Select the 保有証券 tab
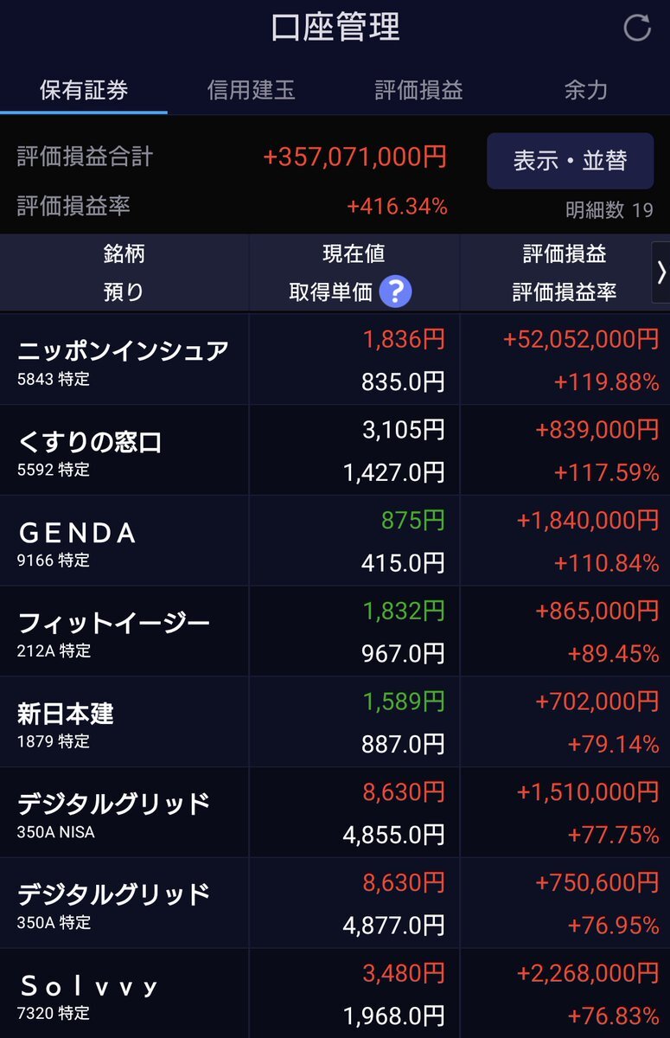The width and height of the screenshot is (670, 1038). 84,90
